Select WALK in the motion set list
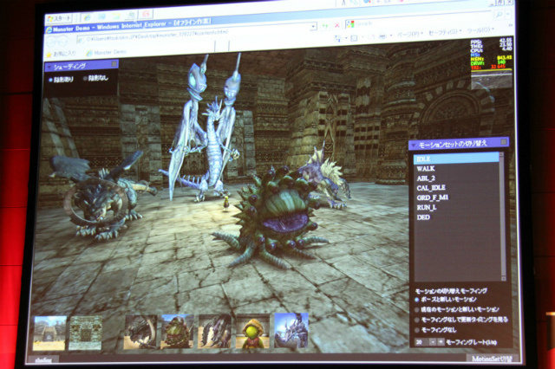This screenshot has height=369, width=555. [x=456, y=169]
